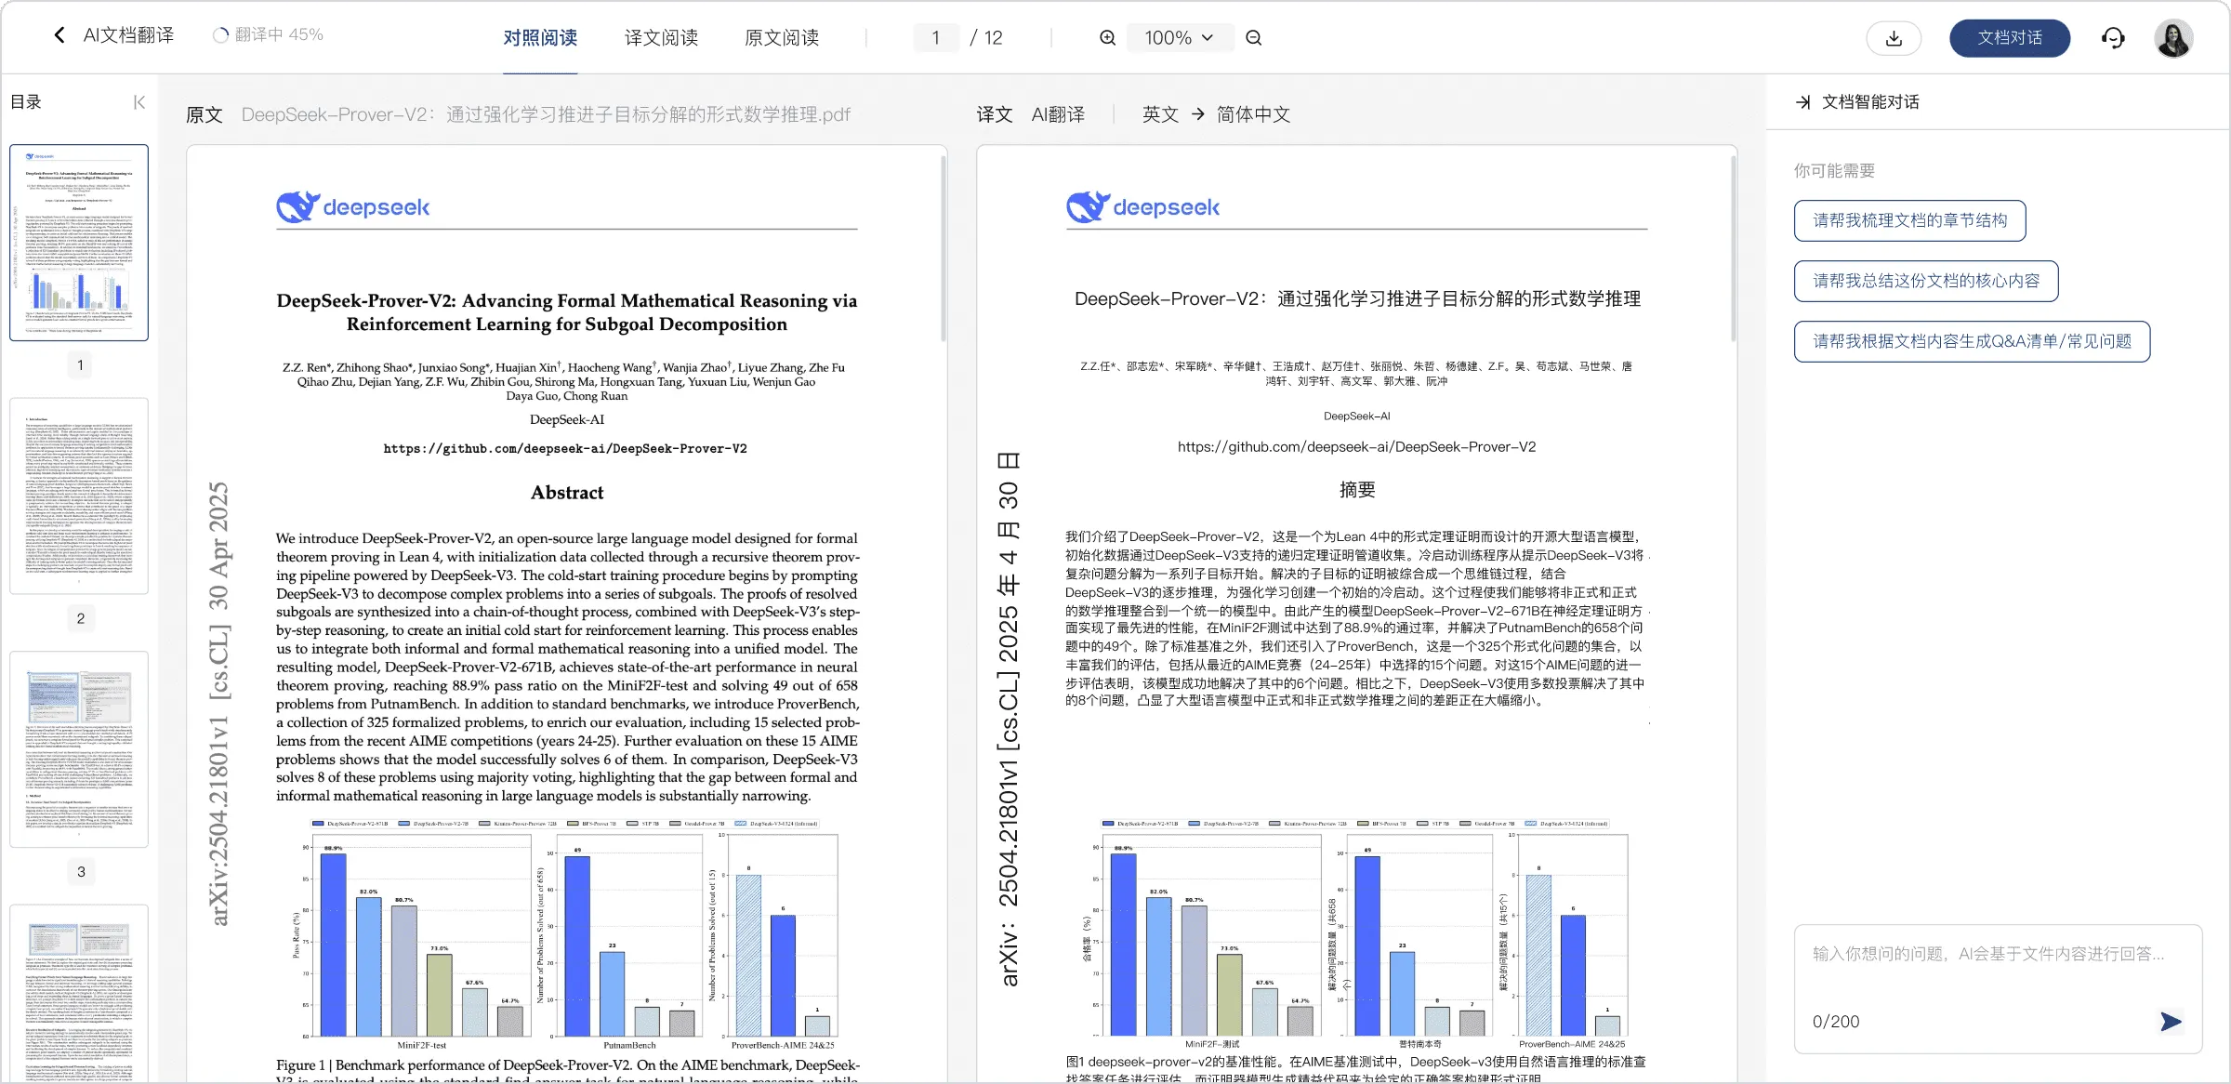Click the 0/200 character counter
Screen dimensions: 2231x1084
point(1836,1022)
